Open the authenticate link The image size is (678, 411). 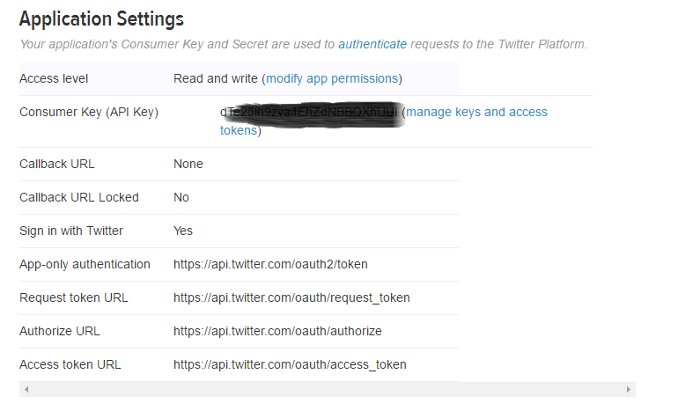[x=372, y=45]
